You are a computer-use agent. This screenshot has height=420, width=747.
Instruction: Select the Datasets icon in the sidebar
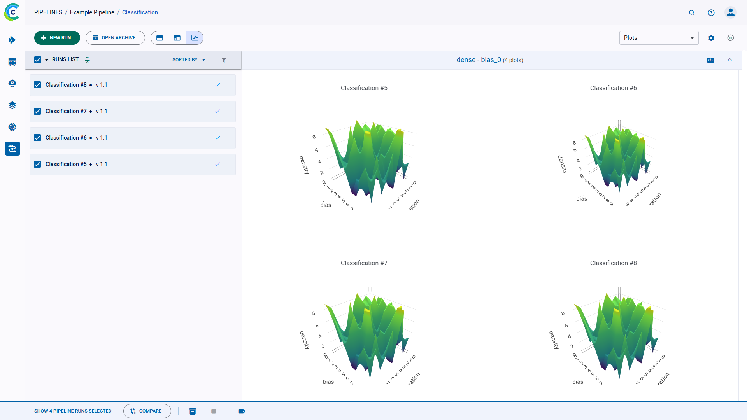[12, 62]
